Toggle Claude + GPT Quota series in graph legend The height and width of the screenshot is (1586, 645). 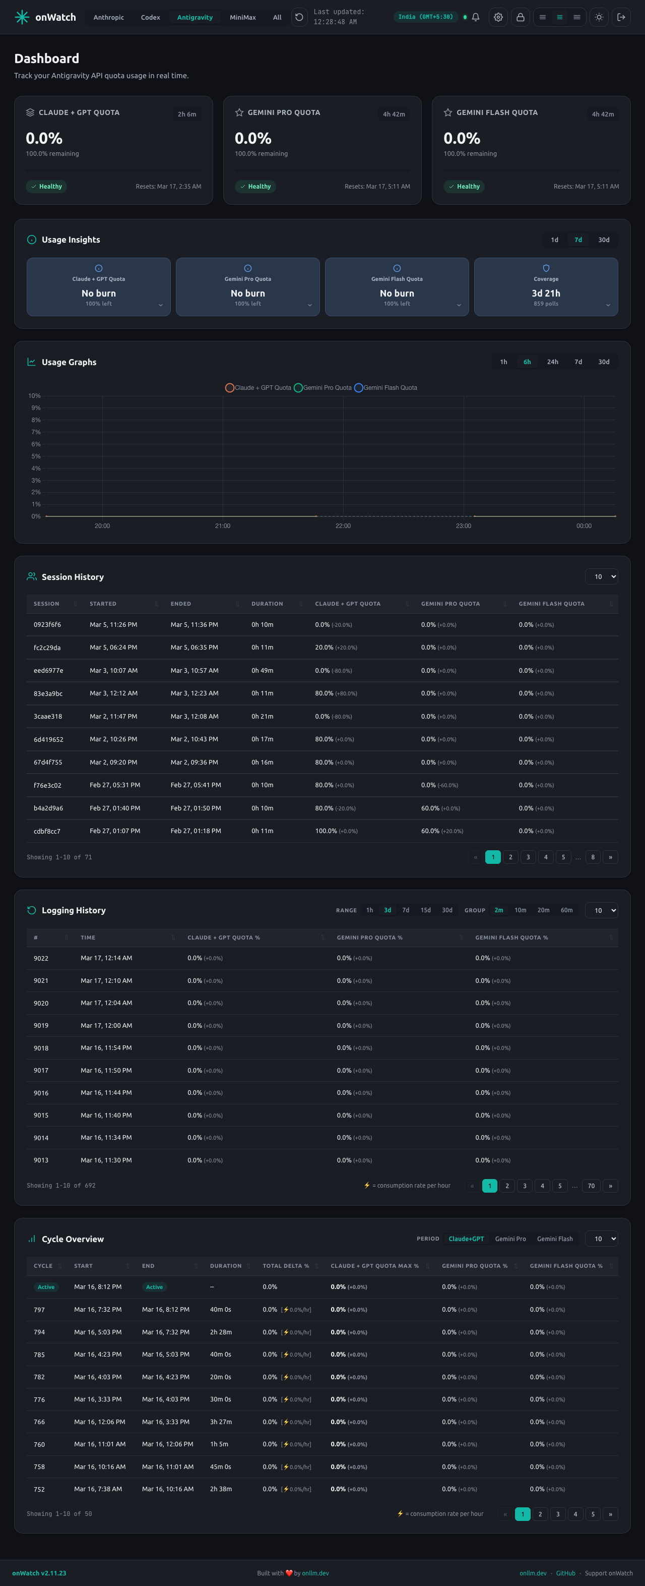pyautogui.click(x=259, y=388)
